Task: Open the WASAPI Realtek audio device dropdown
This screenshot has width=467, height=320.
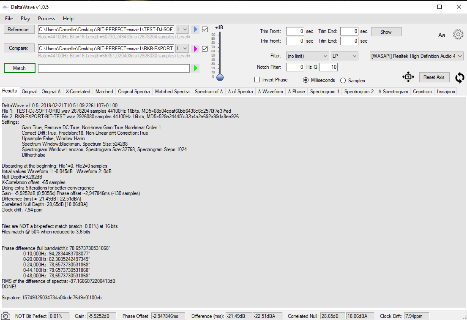Action: click(x=417, y=56)
